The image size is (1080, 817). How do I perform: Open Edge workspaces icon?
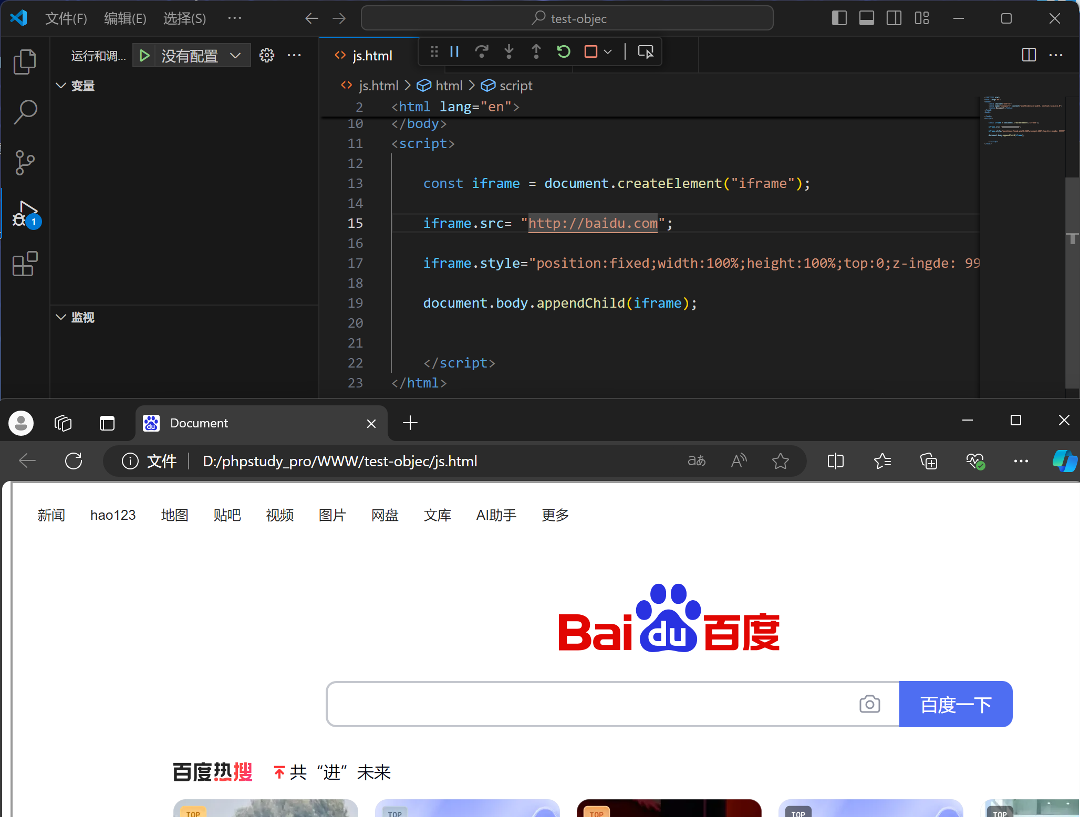(63, 423)
